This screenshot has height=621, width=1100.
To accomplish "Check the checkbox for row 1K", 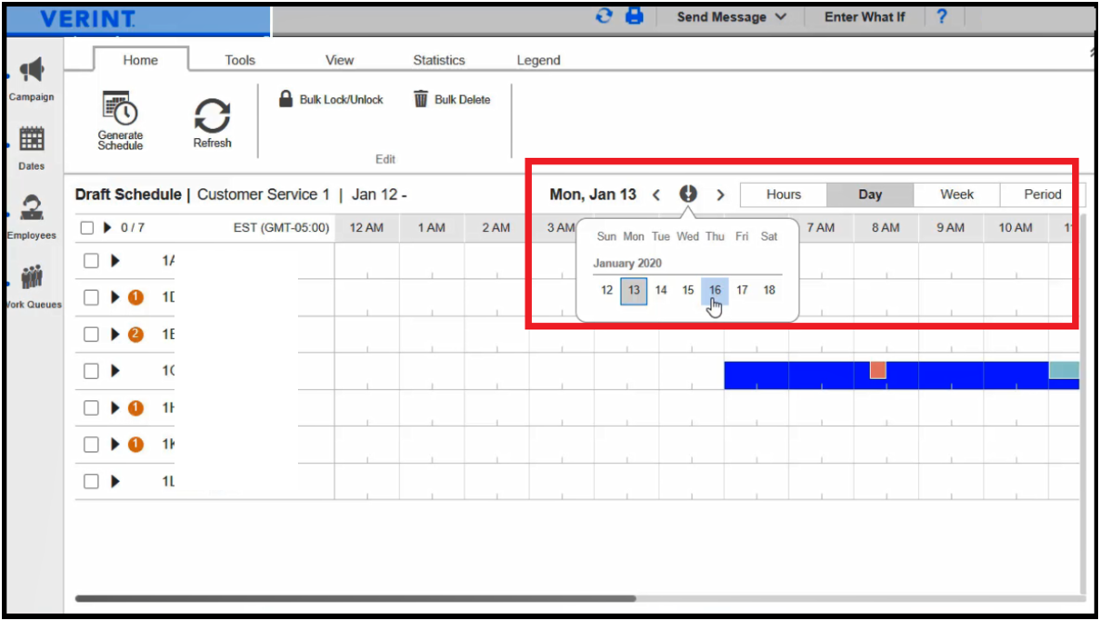I will click(91, 445).
